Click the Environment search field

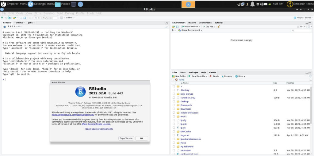301,31
